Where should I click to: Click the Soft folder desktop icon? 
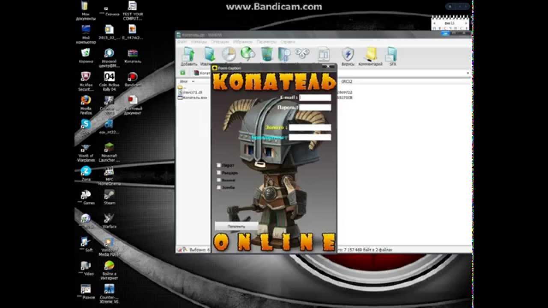(x=86, y=244)
